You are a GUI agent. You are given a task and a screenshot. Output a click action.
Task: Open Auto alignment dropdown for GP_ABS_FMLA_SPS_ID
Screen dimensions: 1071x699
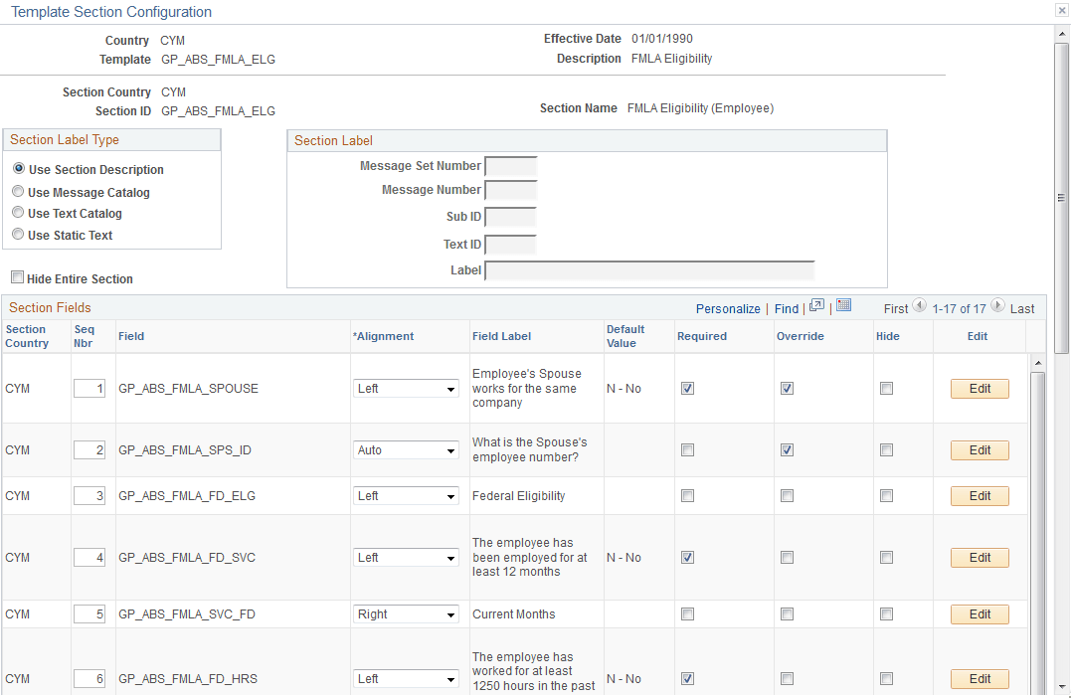coord(406,450)
